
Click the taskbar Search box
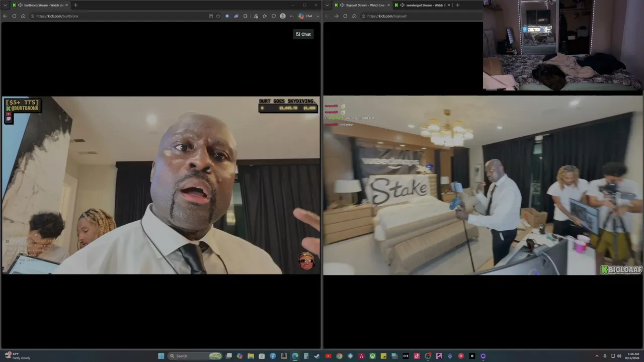[195, 356]
